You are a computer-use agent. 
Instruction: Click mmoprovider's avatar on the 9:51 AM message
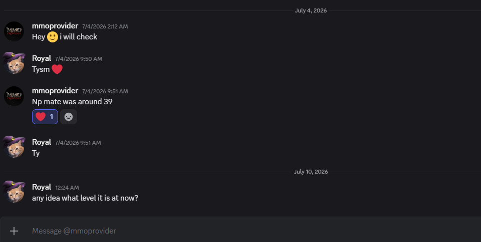pos(14,96)
